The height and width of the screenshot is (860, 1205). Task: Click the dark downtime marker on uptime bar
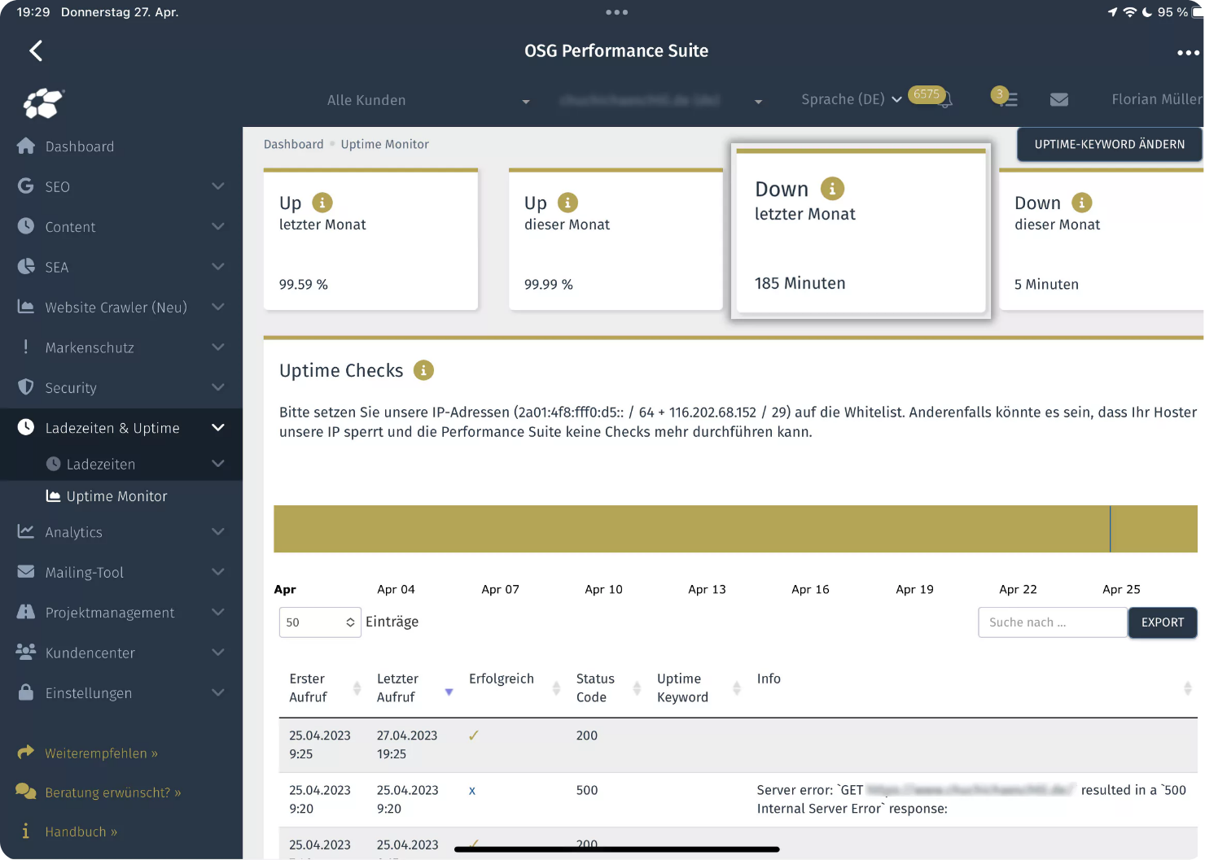click(x=1111, y=529)
